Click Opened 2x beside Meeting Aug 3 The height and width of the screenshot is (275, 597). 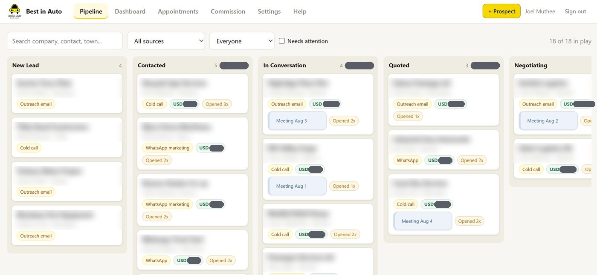[x=344, y=121]
